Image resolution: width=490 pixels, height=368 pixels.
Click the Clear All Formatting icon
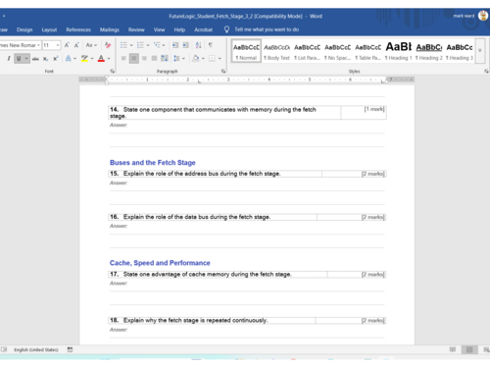[x=108, y=45]
